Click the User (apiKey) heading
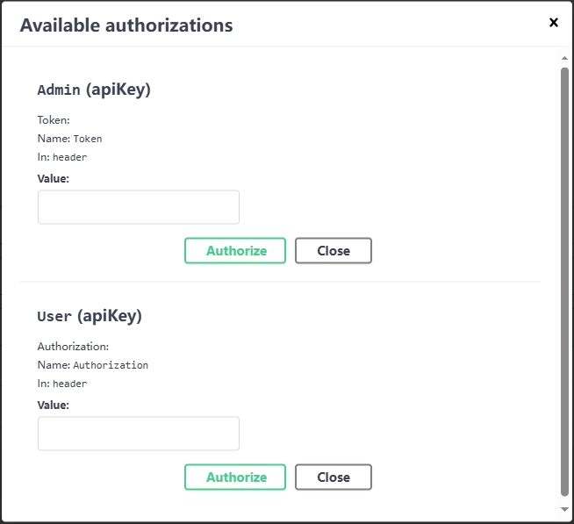This screenshot has height=524, width=574. (x=90, y=316)
